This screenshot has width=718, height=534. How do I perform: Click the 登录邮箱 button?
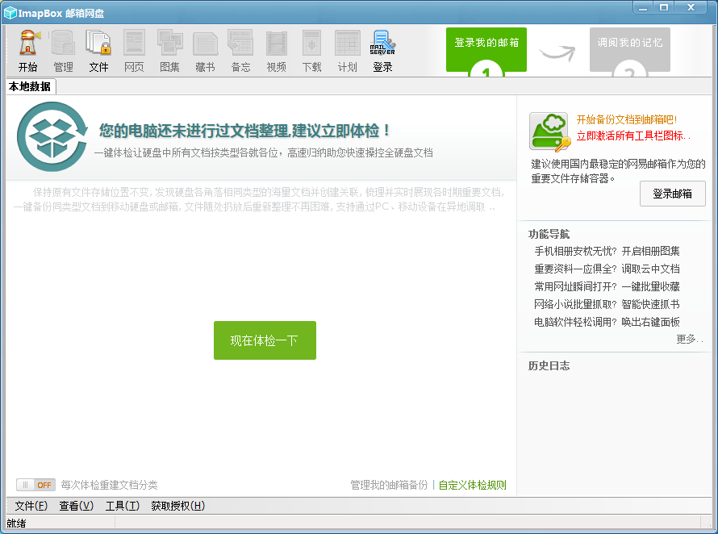click(x=672, y=194)
